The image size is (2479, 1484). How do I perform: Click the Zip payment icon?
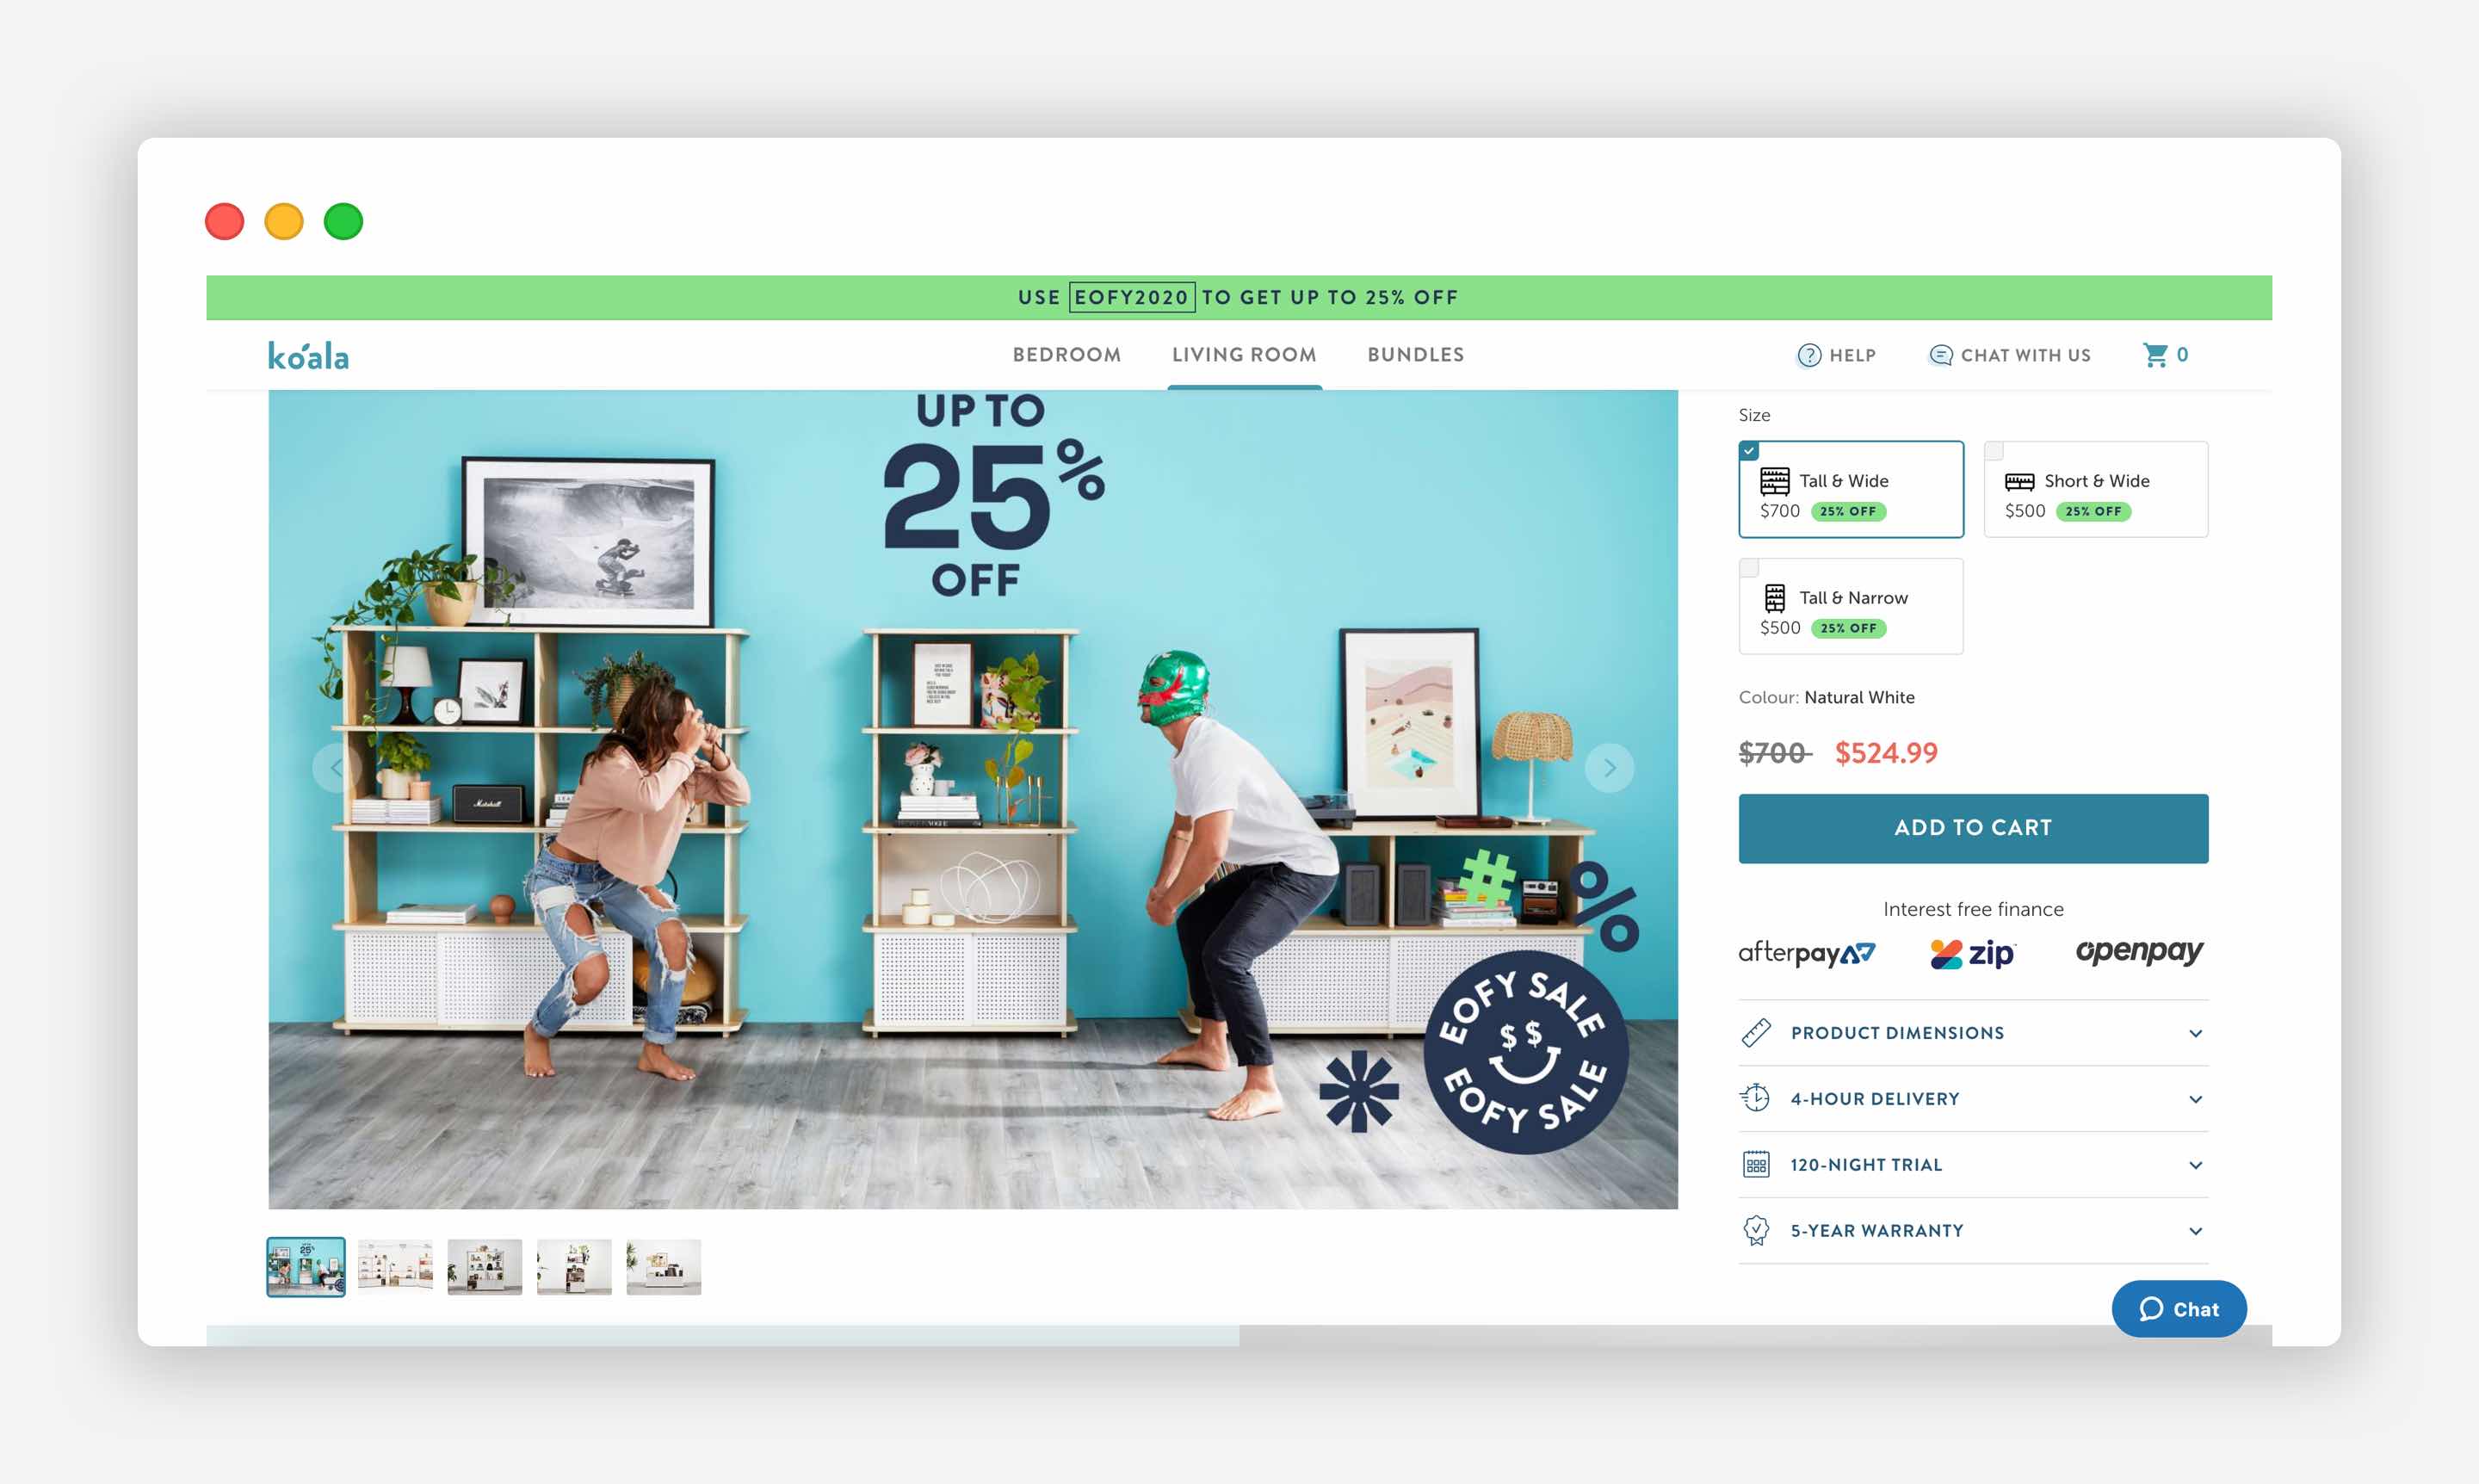[1972, 952]
